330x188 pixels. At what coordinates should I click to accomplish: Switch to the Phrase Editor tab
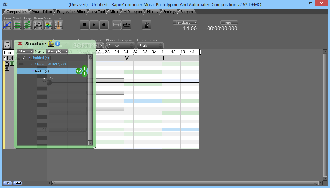pyautogui.click(x=42, y=12)
